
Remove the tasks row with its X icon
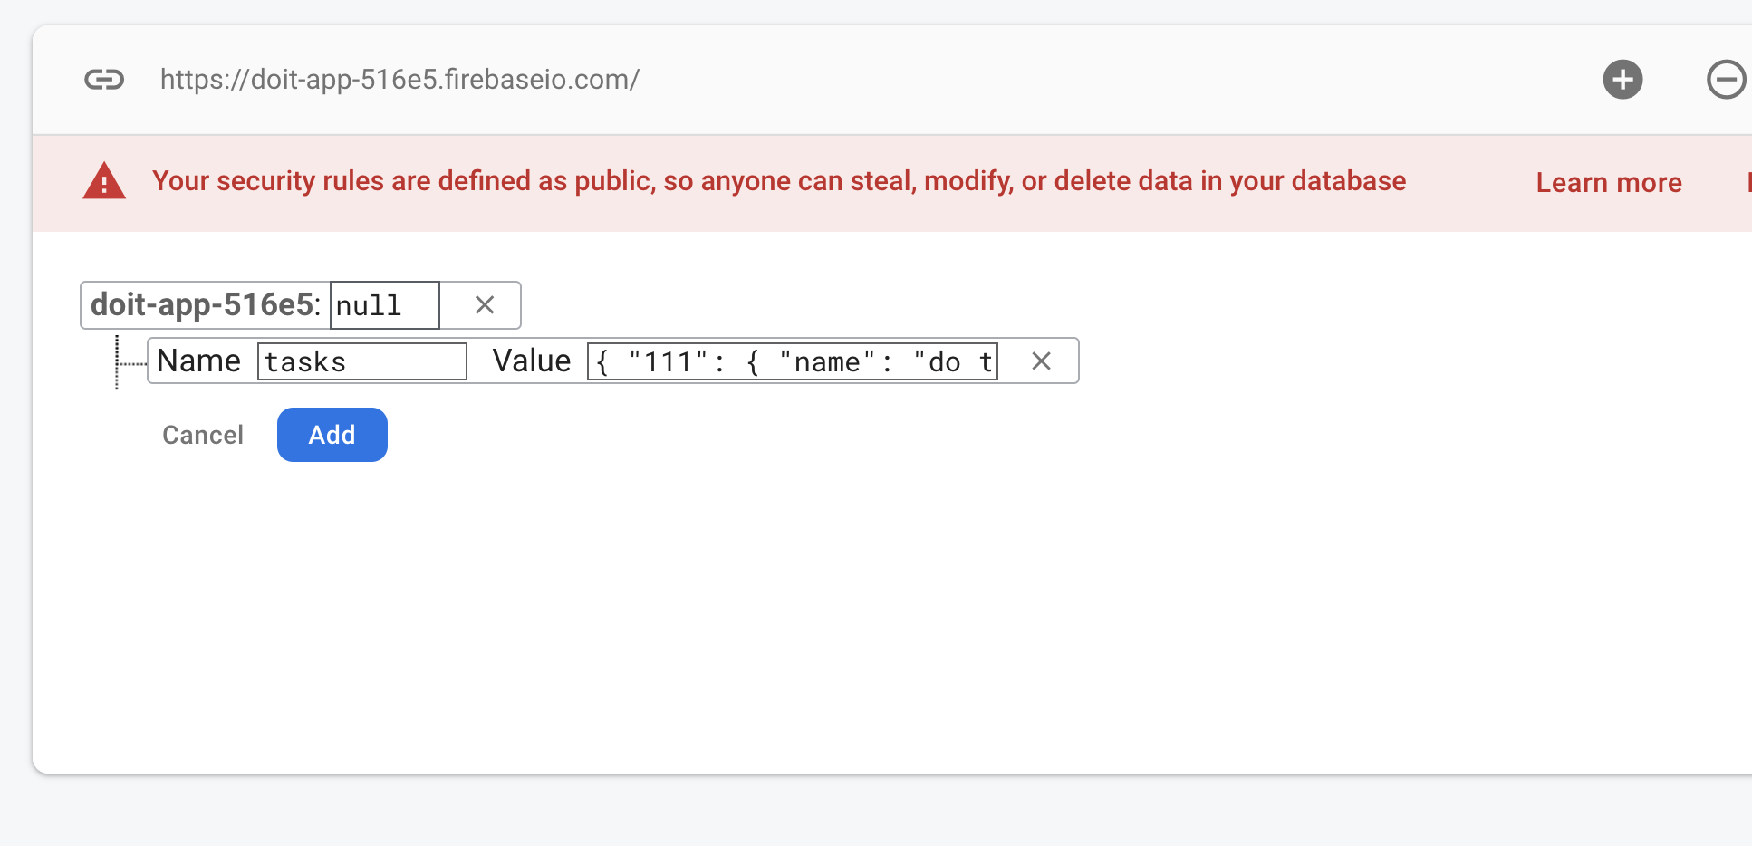coord(1041,361)
